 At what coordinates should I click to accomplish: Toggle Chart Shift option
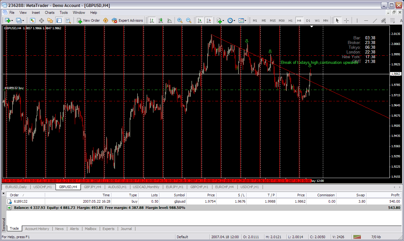click(208, 20)
